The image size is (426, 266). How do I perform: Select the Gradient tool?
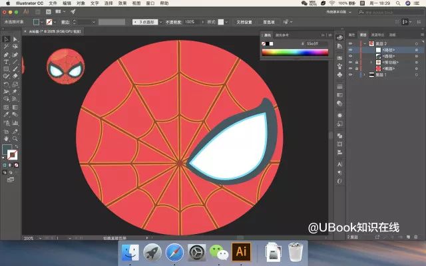pyautogui.click(x=15, y=107)
